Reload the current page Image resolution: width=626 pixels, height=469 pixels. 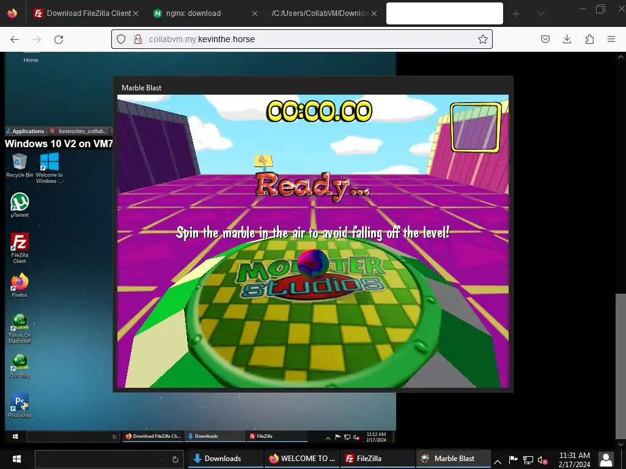coord(59,39)
